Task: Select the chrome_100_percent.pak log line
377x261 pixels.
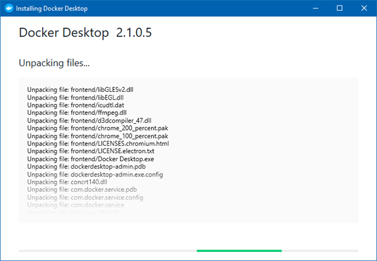Action: point(98,136)
